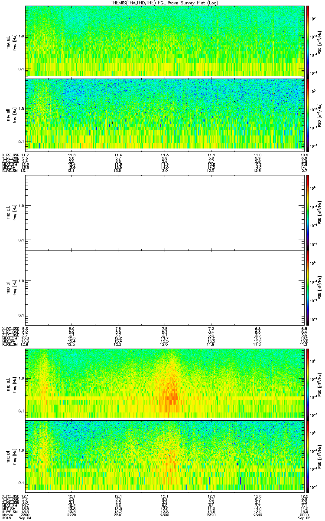Screen dimensions: 325x521
Task: Click the '0.1' frequency tick on THE B∥ axis
Action: point(21,483)
